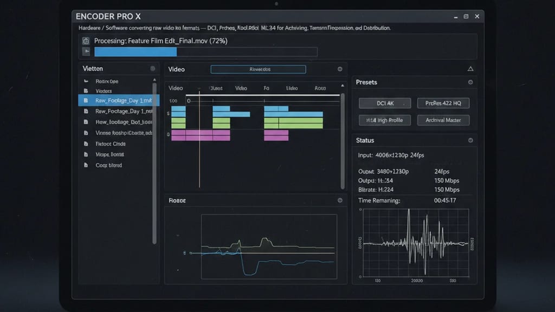Viewport: 555px width, 312px height.
Task: Choose the ProRes 422 HQ preset
Action: pos(443,103)
